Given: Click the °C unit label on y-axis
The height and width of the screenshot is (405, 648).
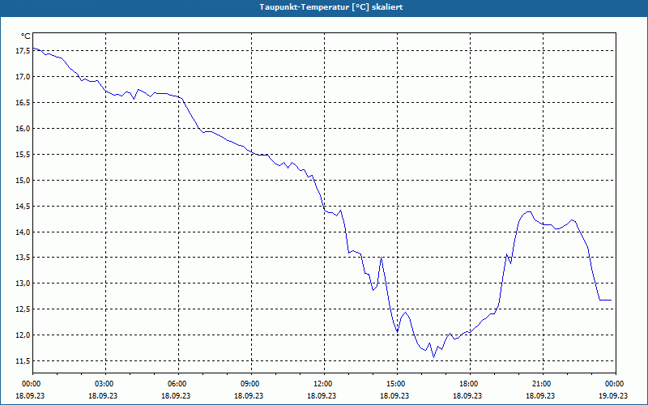Looking at the screenshot, I should [x=26, y=36].
